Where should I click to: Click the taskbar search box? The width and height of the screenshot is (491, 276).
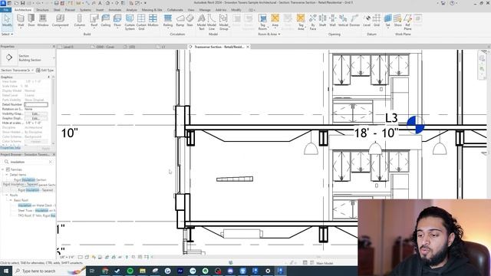pyautogui.click(x=49, y=271)
